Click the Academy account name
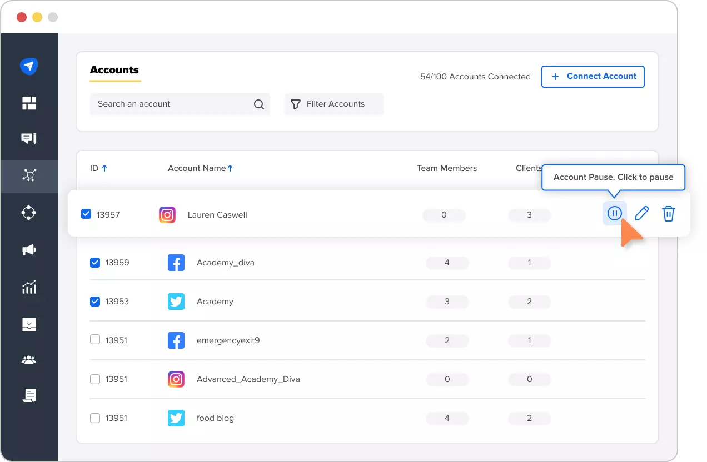Screen dimensions: 707x462 pyautogui.click(x=215, y=302)
